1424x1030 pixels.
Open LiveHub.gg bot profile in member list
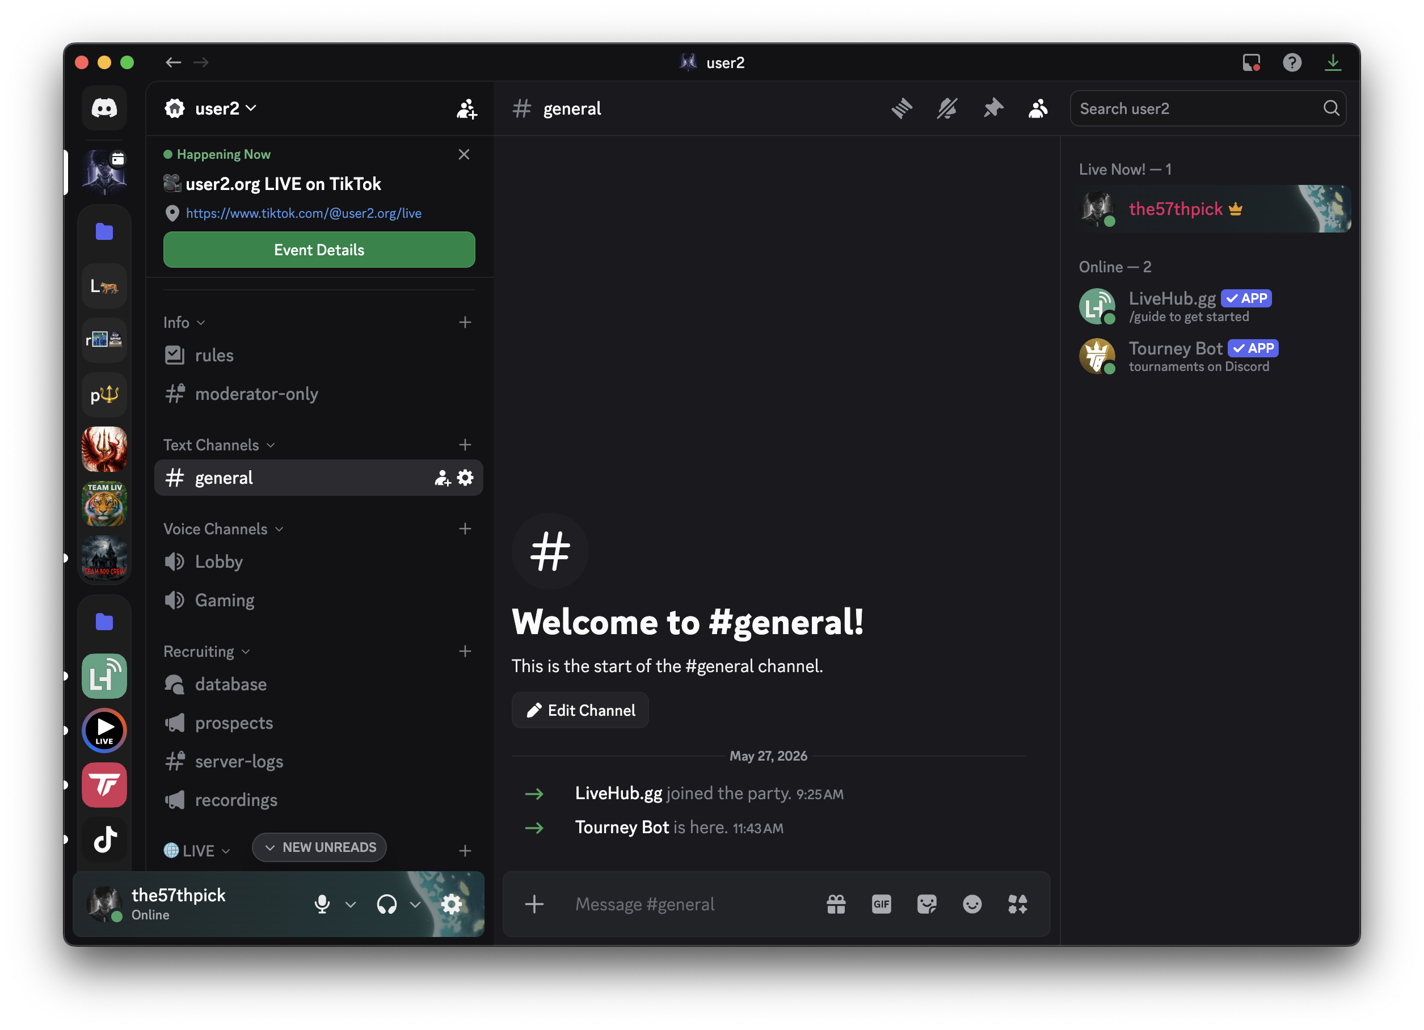coord(1214,306)
